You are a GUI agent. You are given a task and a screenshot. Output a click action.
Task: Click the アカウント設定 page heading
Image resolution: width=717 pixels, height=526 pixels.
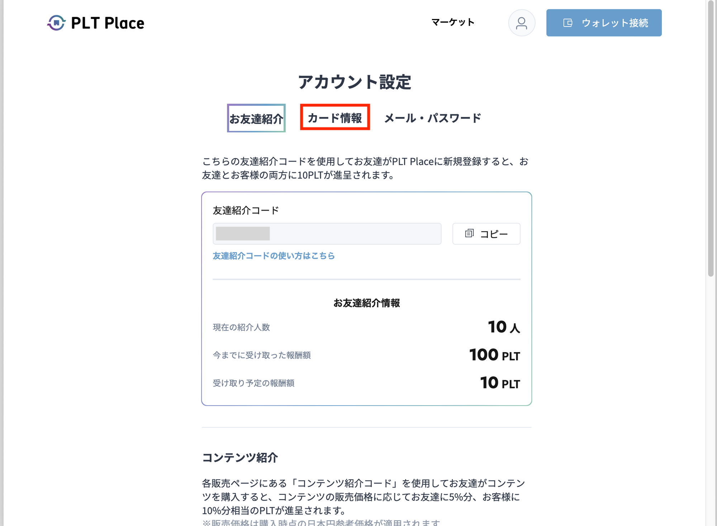tap(355, 82)
